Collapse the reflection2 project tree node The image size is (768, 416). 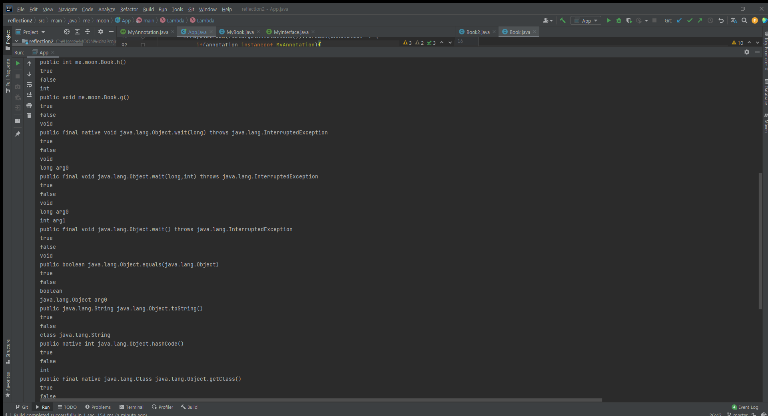tap(17, 41)
